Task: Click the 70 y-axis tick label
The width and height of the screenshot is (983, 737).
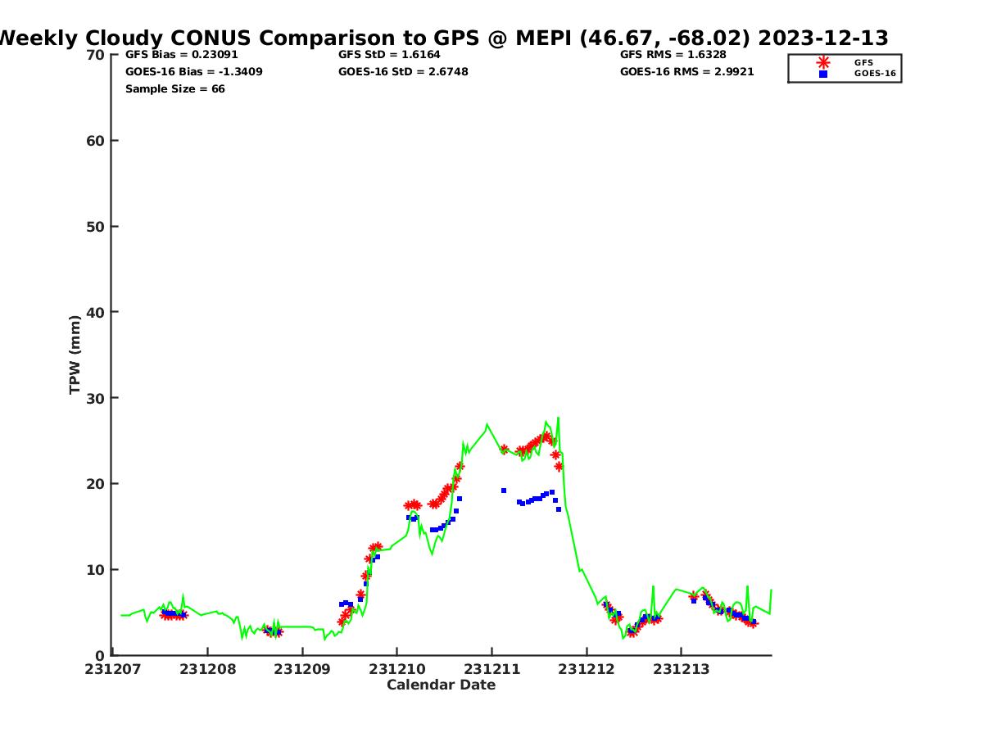Action: (95, 55)
